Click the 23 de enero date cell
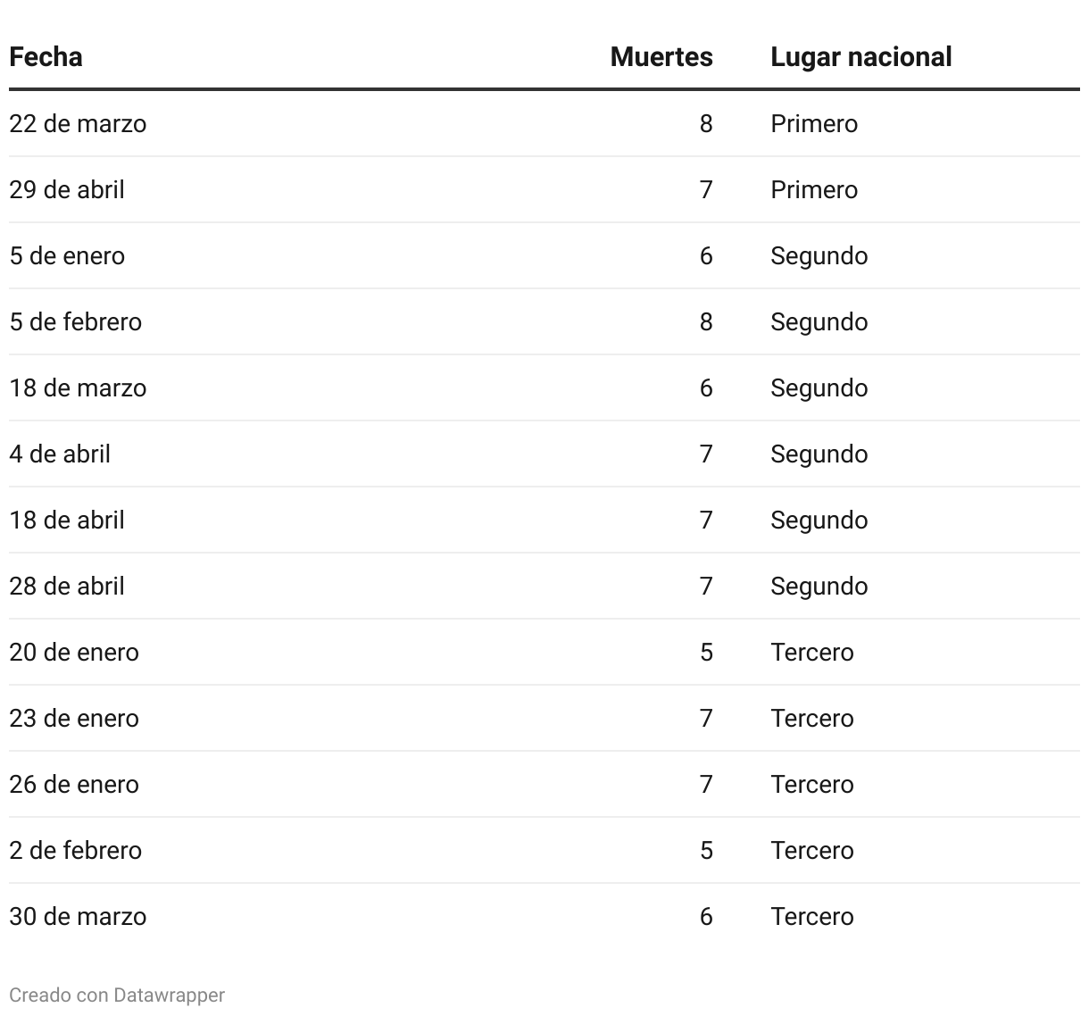This screenshot has height=1016, width=1089. (x=74, y=718)
